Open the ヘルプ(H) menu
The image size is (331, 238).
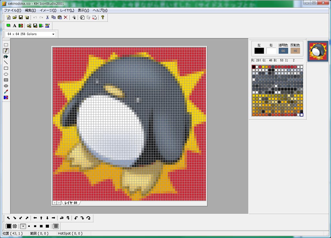tap(100, 10)
